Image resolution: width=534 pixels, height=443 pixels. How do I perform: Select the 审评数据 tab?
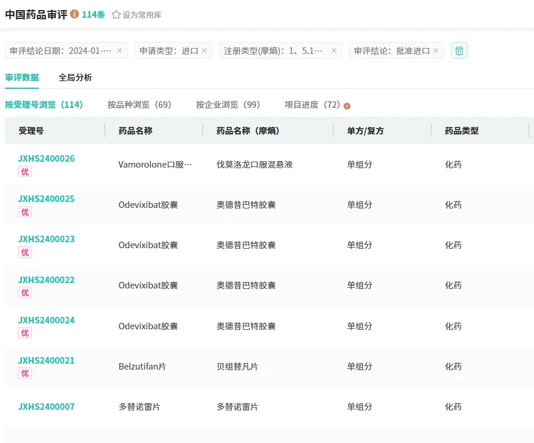(x=22, y=78)
